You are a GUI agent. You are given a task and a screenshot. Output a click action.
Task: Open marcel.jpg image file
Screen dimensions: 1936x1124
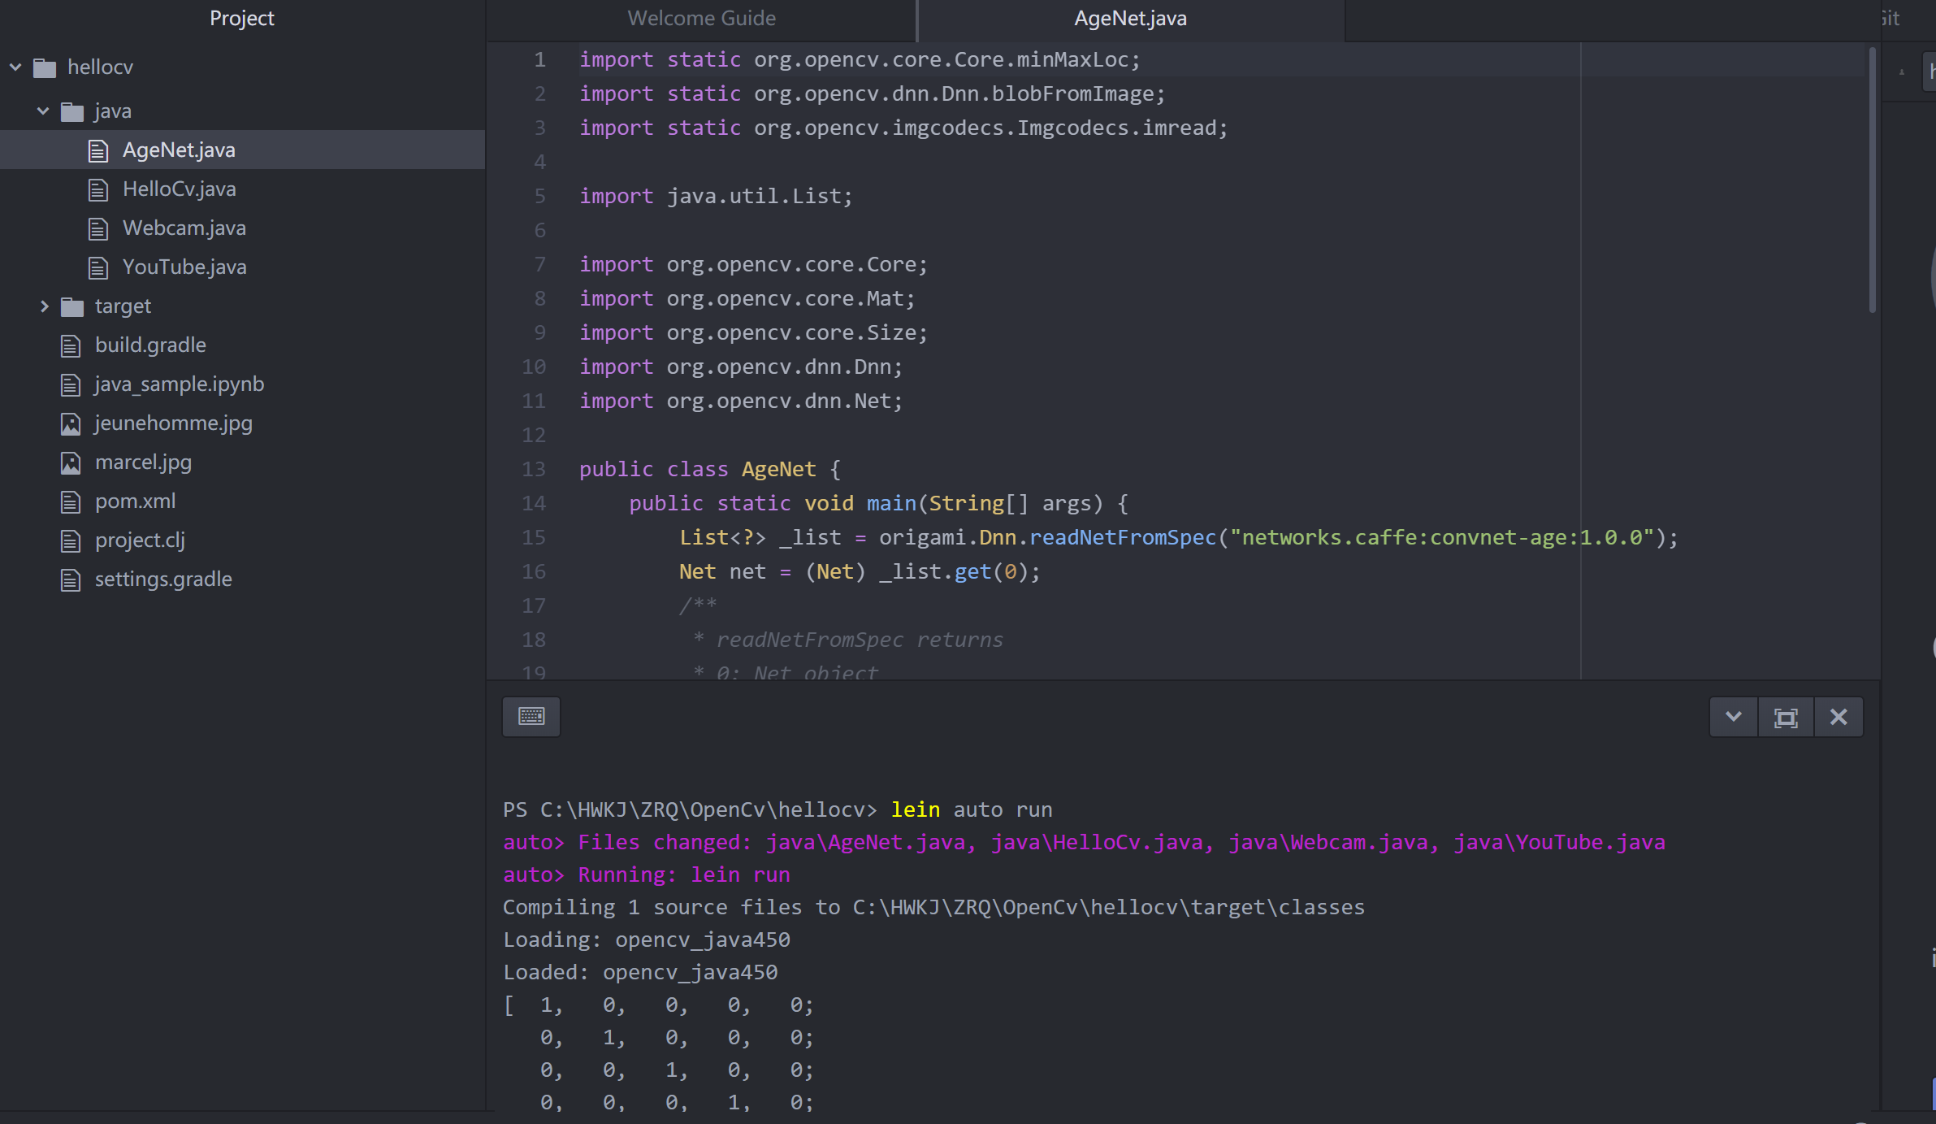click(143, 462)
